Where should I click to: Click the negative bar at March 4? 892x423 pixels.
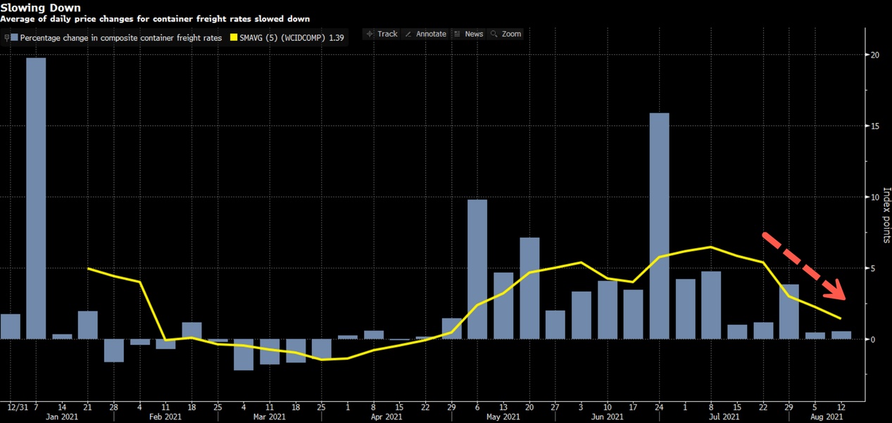(244, 355)
